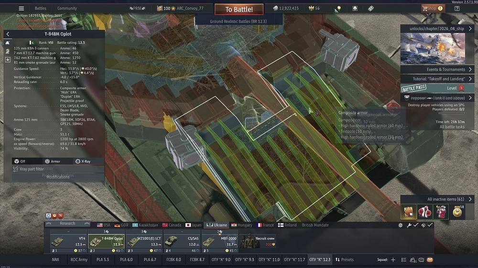Open the help question mark icon
The width and height of the screenshot is (478, 268).
click(x=457, y=9)
